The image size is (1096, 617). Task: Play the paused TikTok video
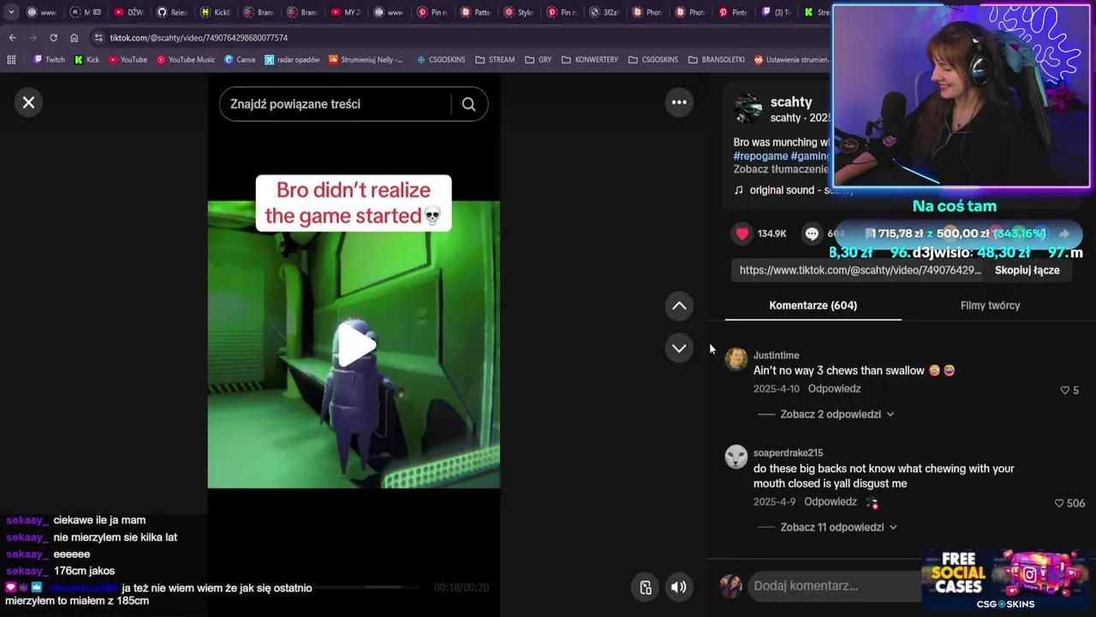[355, 345]
